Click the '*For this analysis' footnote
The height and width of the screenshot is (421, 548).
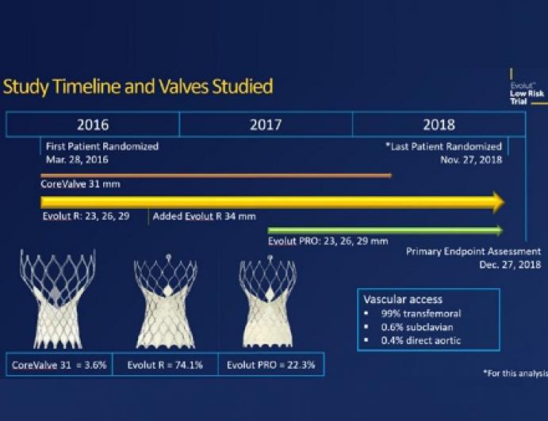coord(515,374)
